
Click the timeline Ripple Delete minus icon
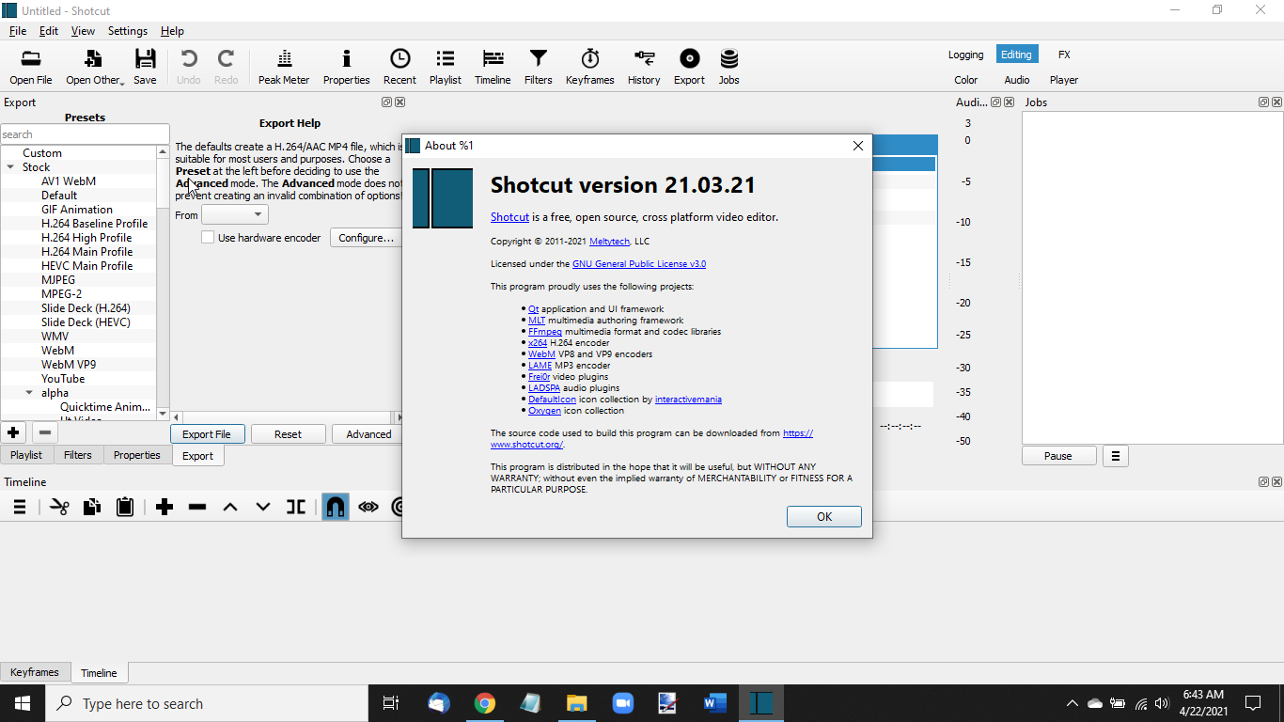click(197, 508)
